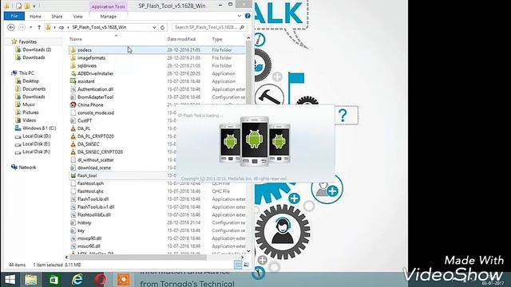Select the FlashToolLib.v1.dll file

(96, 207)
